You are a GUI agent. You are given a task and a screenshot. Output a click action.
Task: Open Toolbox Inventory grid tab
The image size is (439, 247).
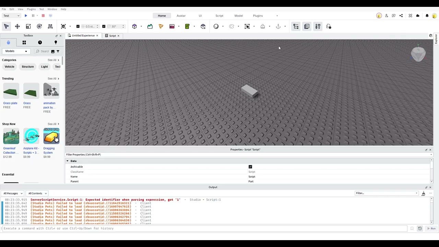point(24,42)
